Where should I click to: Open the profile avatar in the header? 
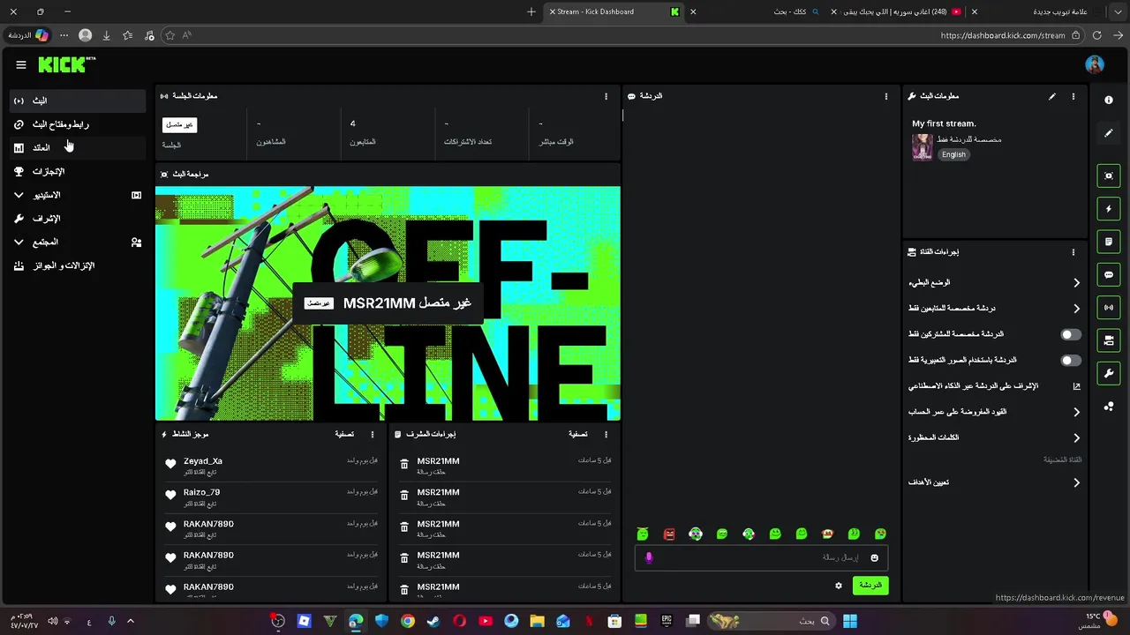tap(1095, 64)
